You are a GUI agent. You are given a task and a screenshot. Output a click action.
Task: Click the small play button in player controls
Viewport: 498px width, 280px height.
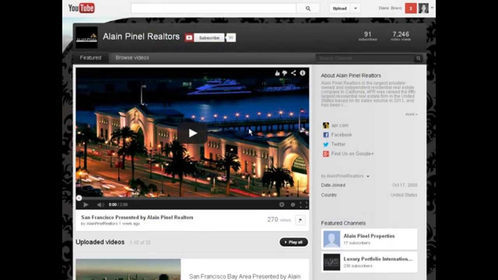pos(86,205)
